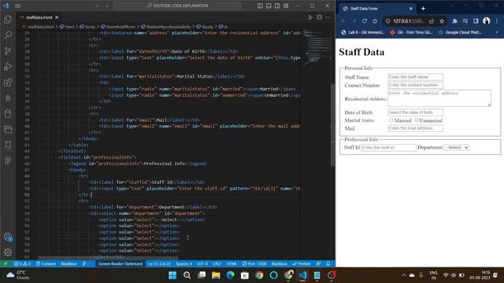The height and width of the screenshot is (283, 504).
Task: Click the Port: 5500 Live Server item
Action: coord(254,264)
